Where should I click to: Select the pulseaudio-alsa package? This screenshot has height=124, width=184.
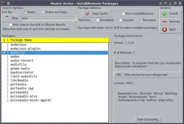55,96
